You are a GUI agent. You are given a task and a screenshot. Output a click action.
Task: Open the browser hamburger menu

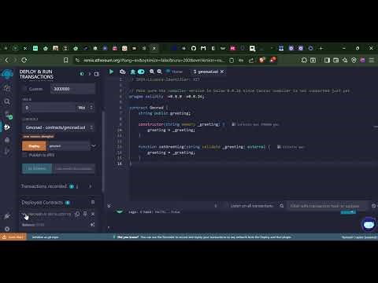[372, 61]
